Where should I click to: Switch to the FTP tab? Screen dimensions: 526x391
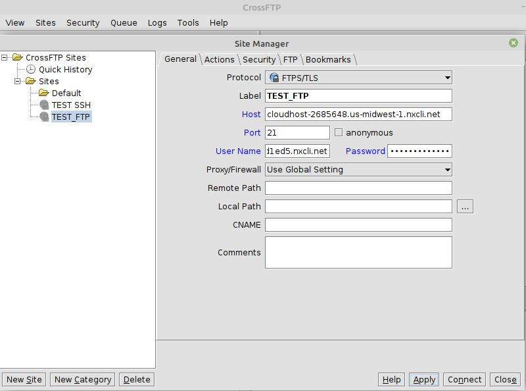tap(289, 59)
